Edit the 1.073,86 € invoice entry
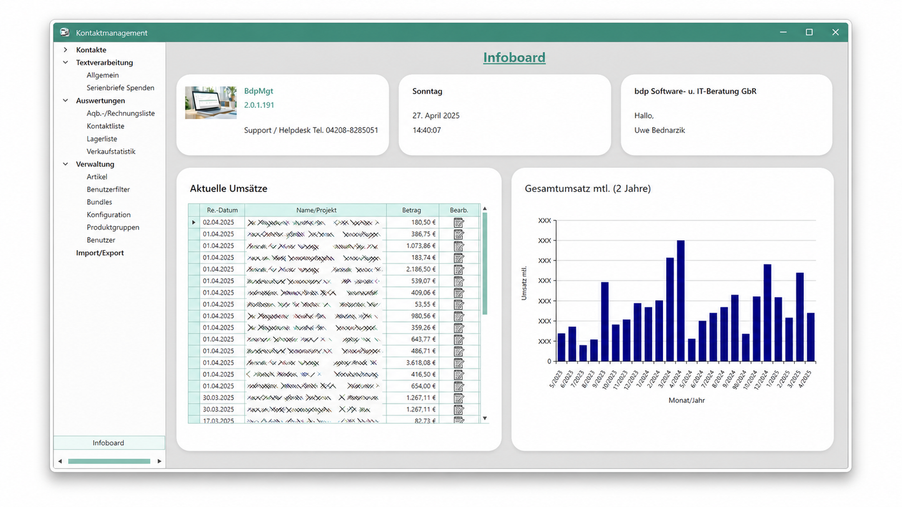 tap(459, 246)
